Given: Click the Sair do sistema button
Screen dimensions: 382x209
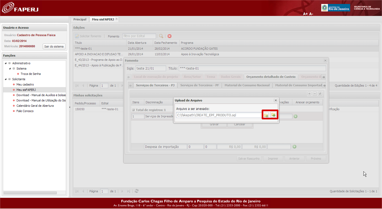Looking at the screenshot, I should point(54,46).
